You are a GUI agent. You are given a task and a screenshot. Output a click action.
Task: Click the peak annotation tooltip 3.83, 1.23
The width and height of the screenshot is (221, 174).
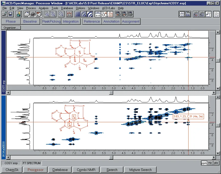click(188, 116)
